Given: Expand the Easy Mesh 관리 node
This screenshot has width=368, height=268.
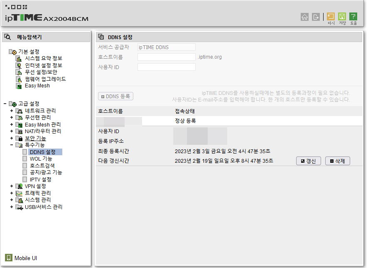Looking at the screenshot, I should [x=12, y=124].
